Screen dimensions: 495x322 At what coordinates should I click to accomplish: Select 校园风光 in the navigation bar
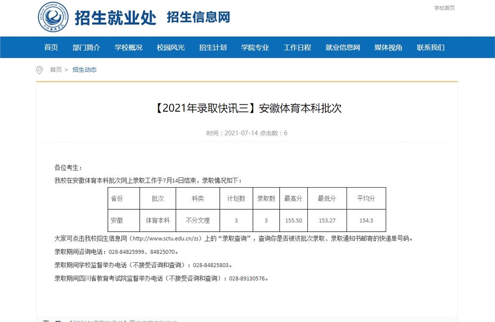tap(171, 47)
